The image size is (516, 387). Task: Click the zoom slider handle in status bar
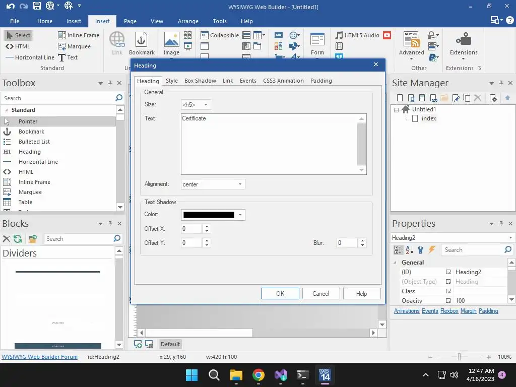pos(459,357)
